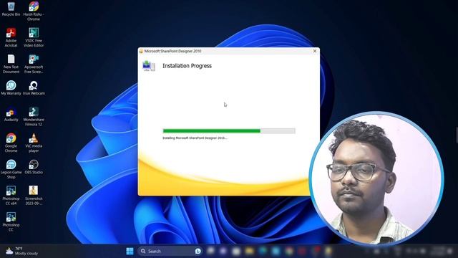Open the Mostly cloudy weather widget
The width and height of the screenshot is (458, 258).
coord(22,251)
